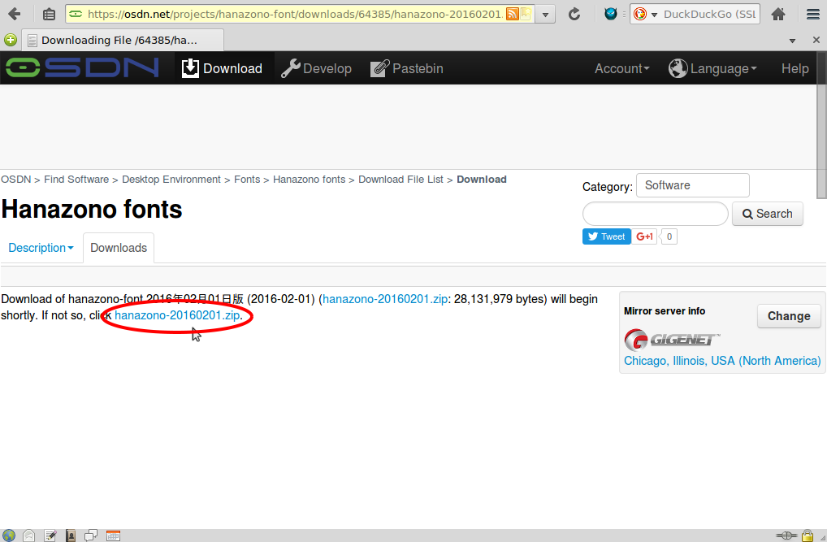The height and width of the screenshot is (542, 827).
Task: Click the +1 share count showing 0
Action: click(669, 236)
